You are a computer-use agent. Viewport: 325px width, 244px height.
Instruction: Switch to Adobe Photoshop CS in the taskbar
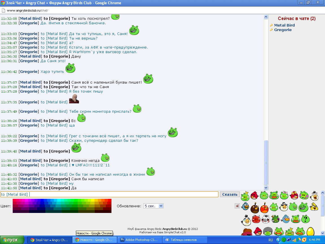tap(139, 240)
